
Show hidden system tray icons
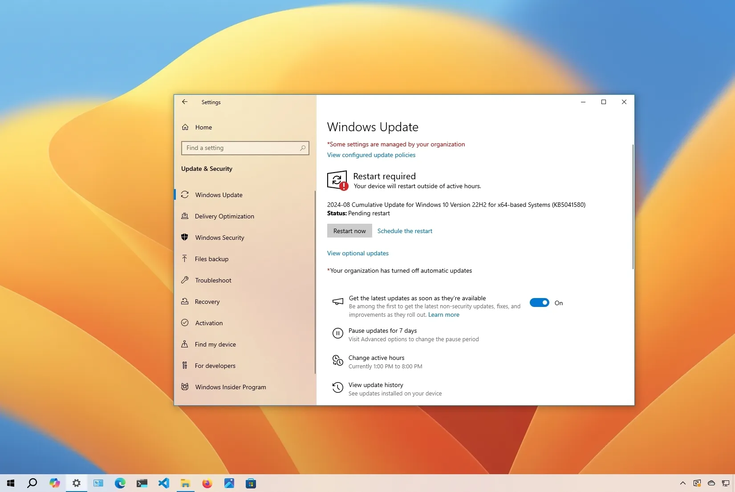682,483
